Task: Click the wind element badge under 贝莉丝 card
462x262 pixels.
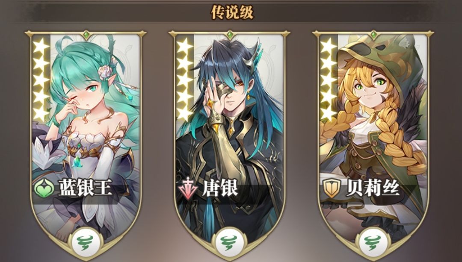Action: (x=373, y=243)
